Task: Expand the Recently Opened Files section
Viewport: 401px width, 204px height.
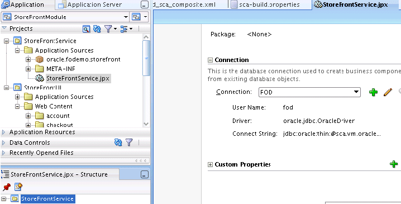Action: [3, 153]
